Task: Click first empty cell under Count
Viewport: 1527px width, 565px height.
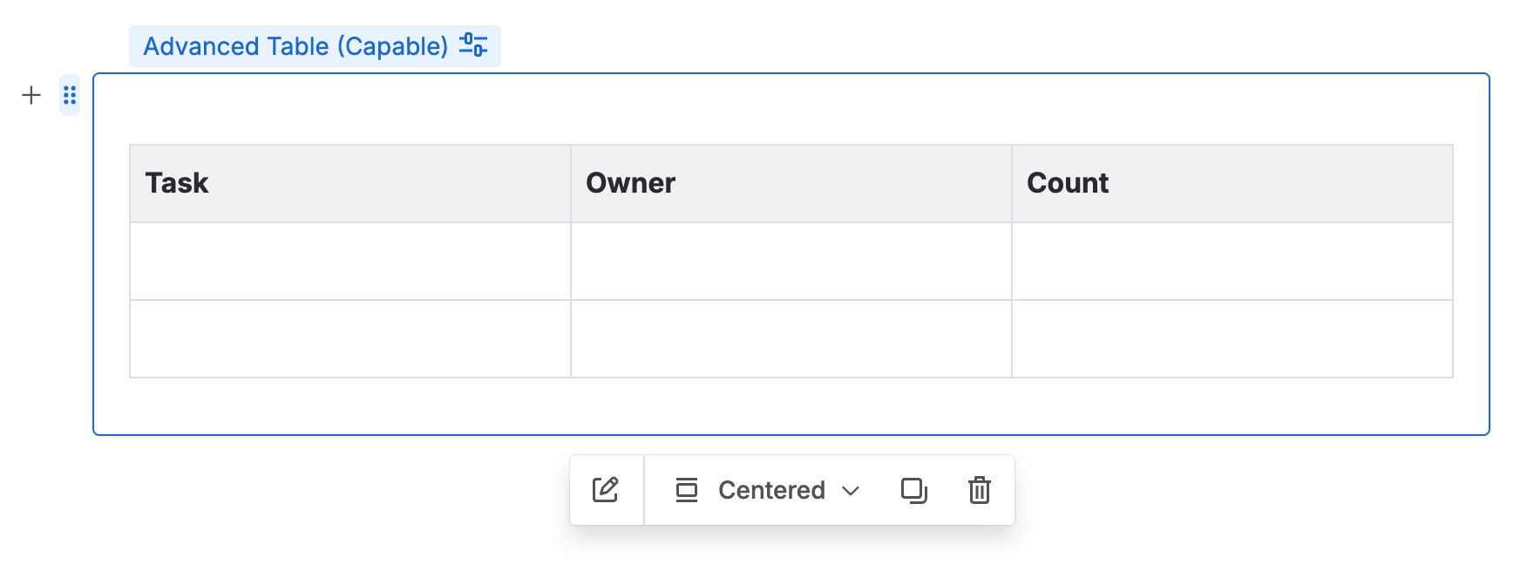Action: coord(1232,262)
